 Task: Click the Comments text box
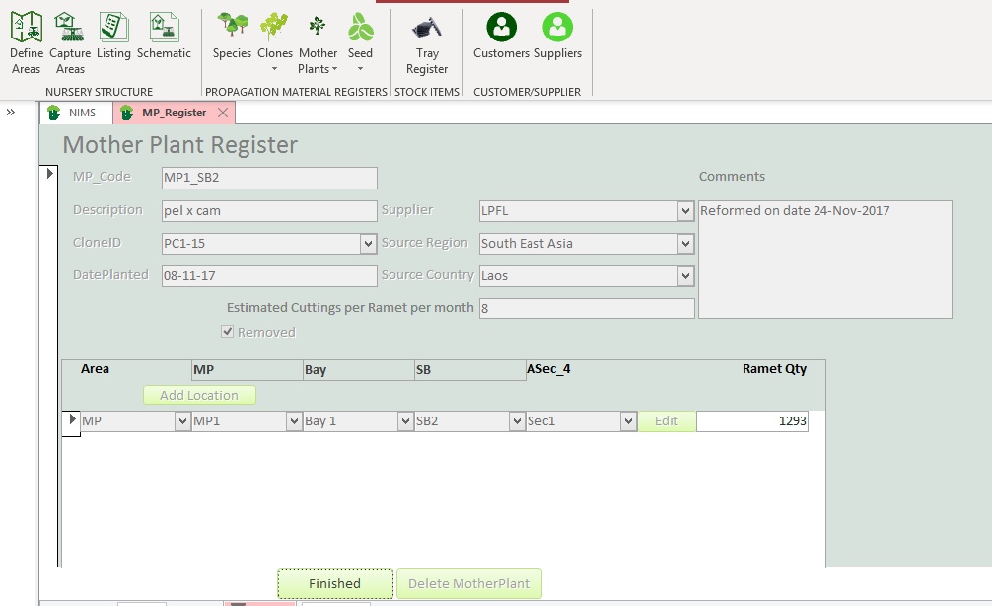click(x=824, y=259)
